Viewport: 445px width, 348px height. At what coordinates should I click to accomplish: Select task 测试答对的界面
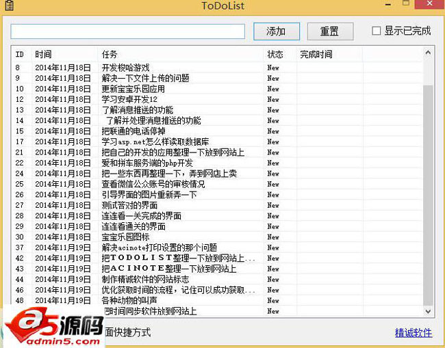tap(129, 205)
